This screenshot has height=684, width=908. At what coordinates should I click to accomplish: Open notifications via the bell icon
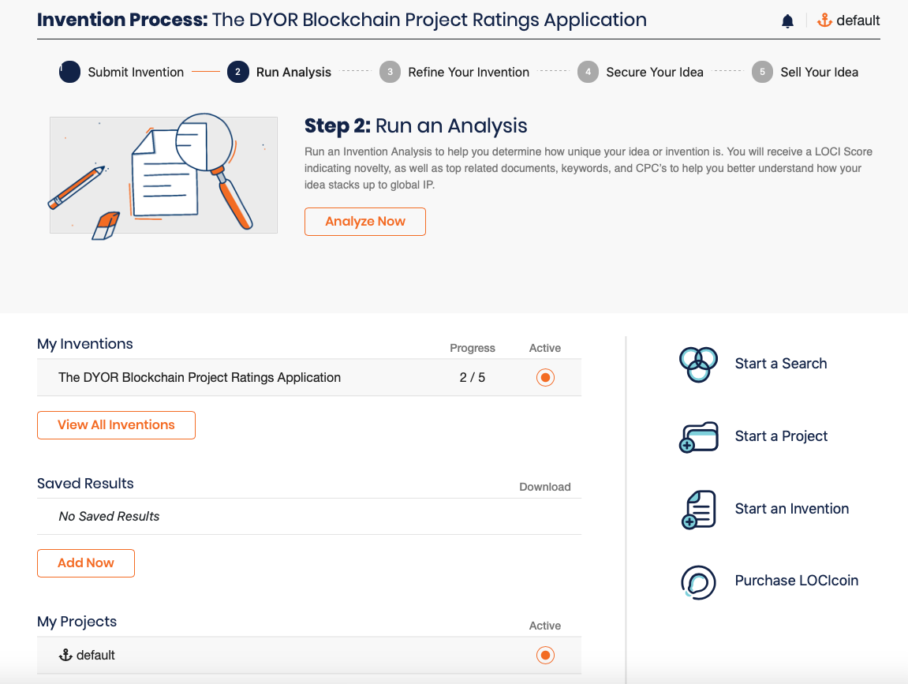[787, 21]
